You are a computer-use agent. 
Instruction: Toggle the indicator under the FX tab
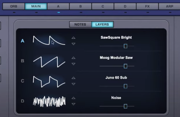[x=148, y=12]
